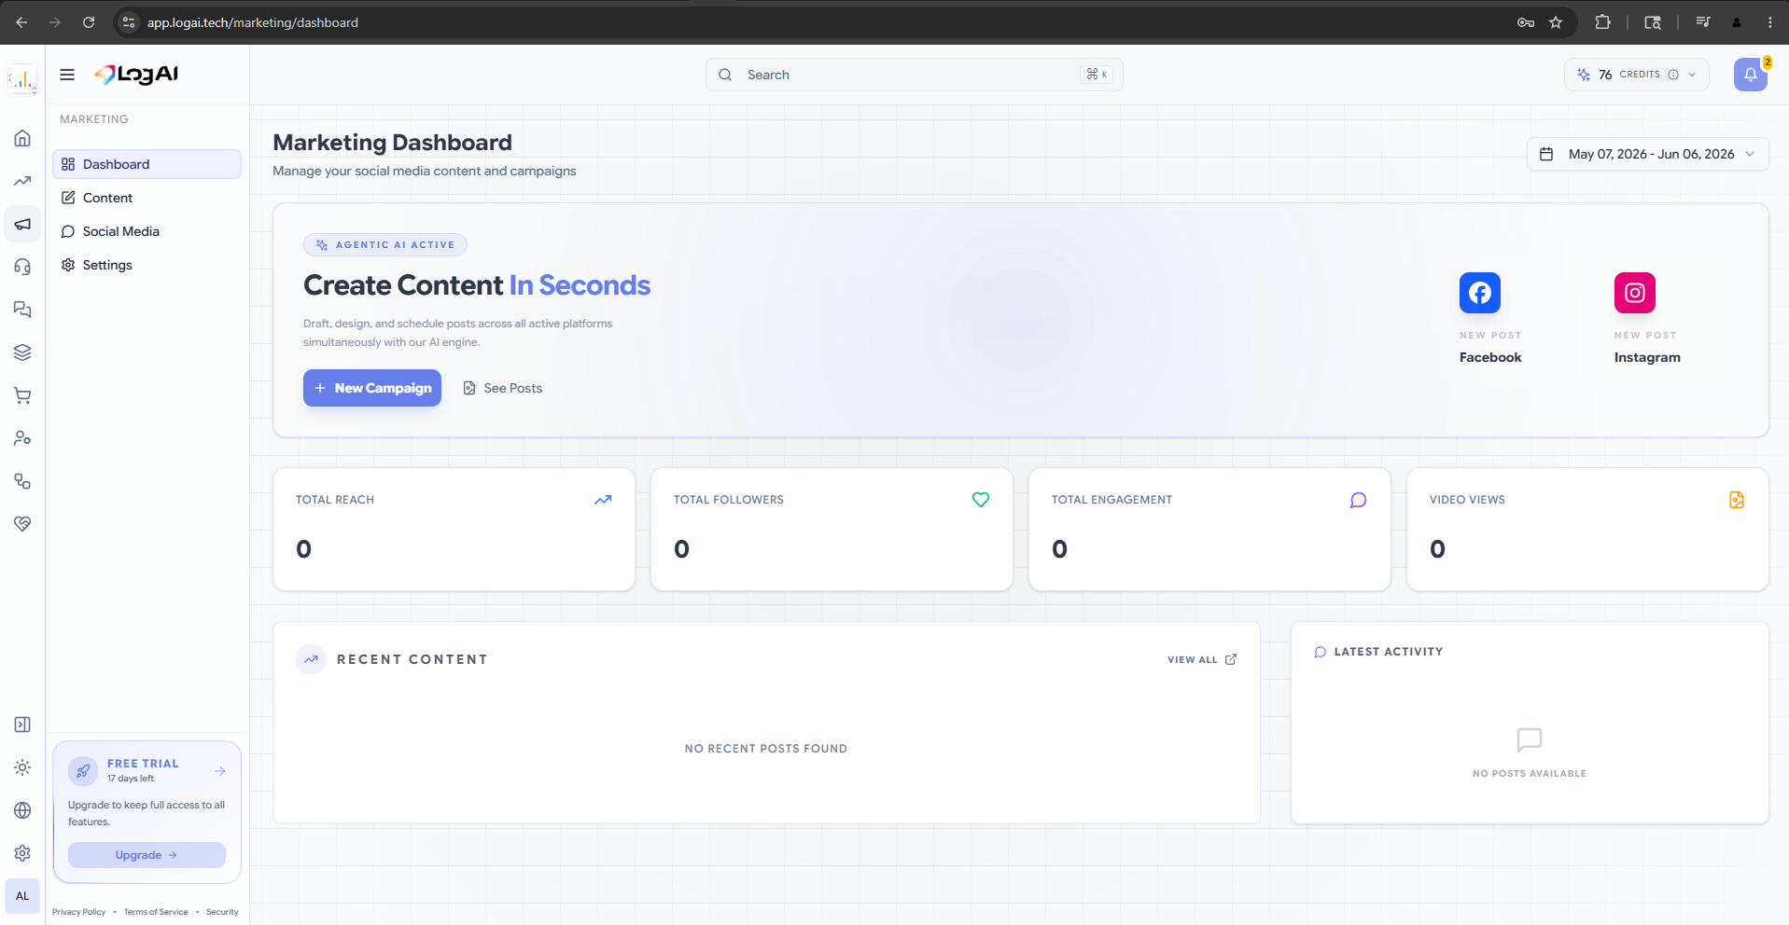Click the Total Followers heart icon
Screen dimensions: 1789x925
point(981,500)
